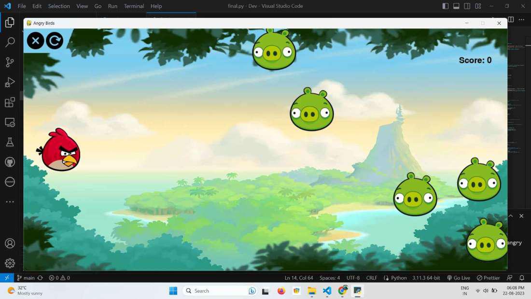
Task: Click the feedback icon in the status bar
Action: click(x=509, y=278)
